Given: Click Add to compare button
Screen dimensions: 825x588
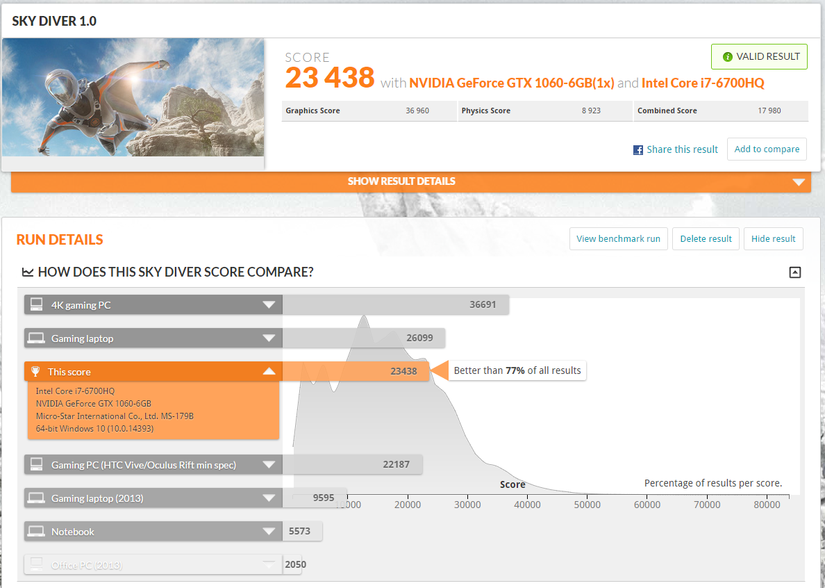Looking at the screenshot, I should point(767,149).
